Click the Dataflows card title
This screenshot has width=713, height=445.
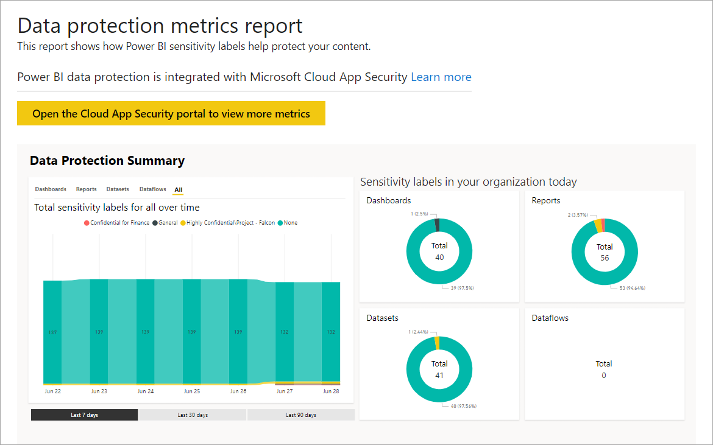550,318
